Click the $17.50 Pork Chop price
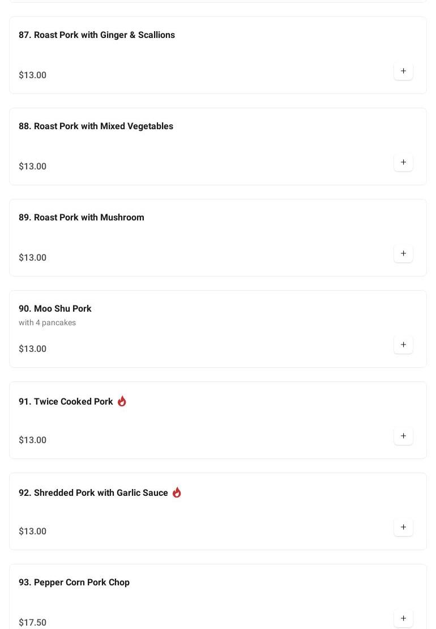This screenshot has width=436, height=629. [33, 622]
